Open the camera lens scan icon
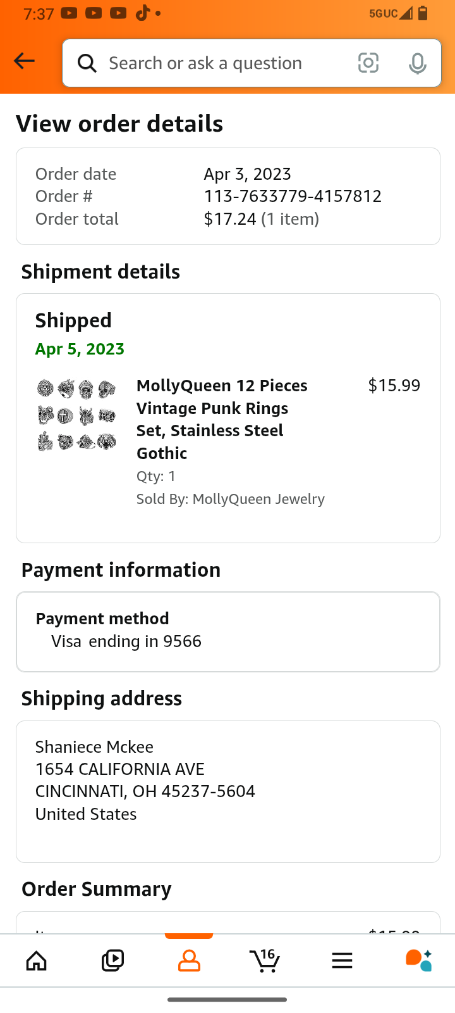This screenshot has height=1013, width=455. click(x=368, y=63)
